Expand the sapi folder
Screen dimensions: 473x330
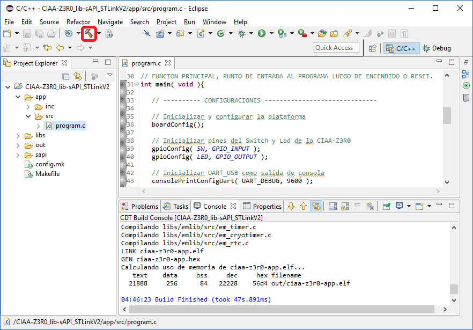pos(18,155)
